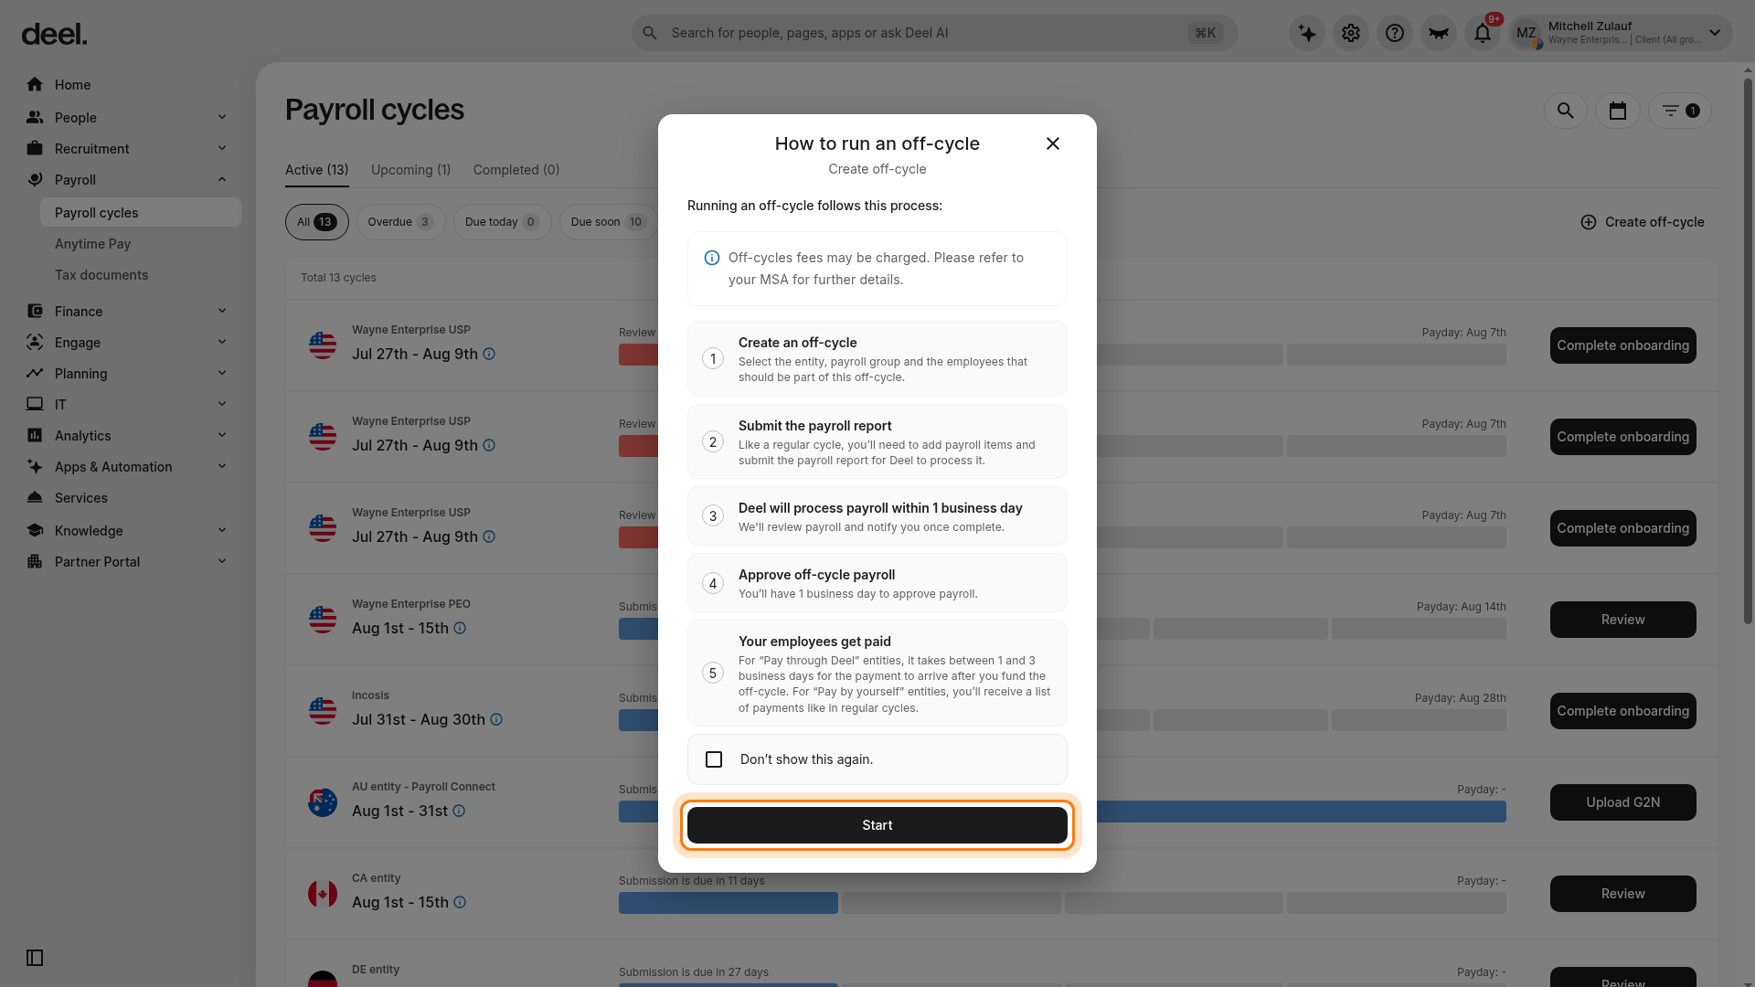Viewport: 1755px width, 987px height.
Task: Click Create off-cycle link
Action: click(x=1643, y=222)
